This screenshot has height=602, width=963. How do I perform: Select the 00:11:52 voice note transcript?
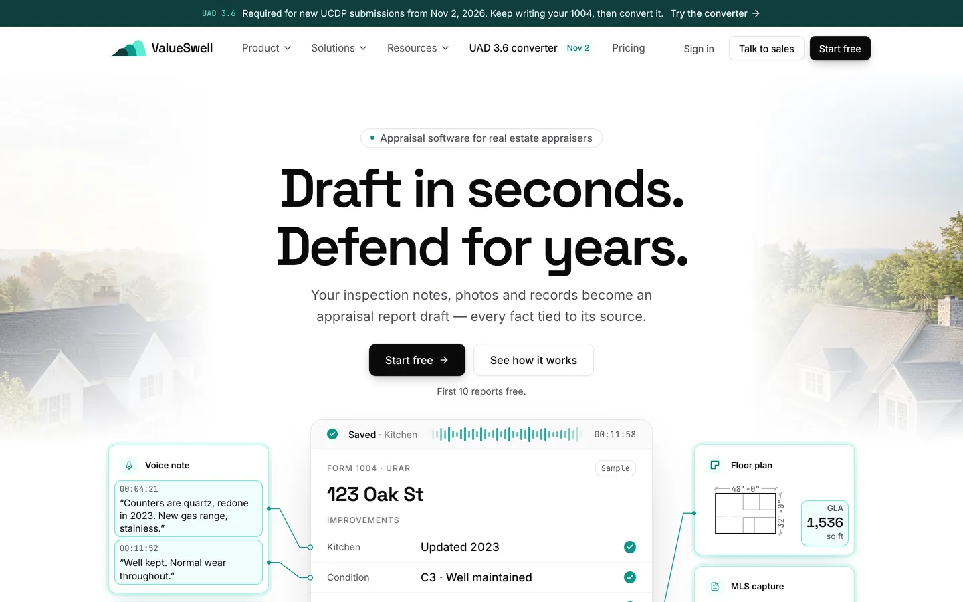pyautogui.click(x=189, y=563)
